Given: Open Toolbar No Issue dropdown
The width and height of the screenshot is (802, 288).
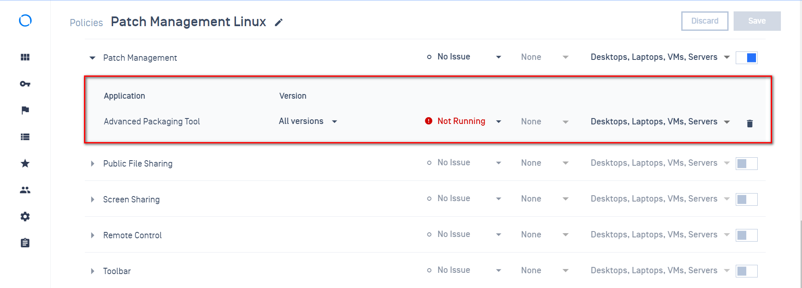Looking at the screenshot, I should 464,270.
